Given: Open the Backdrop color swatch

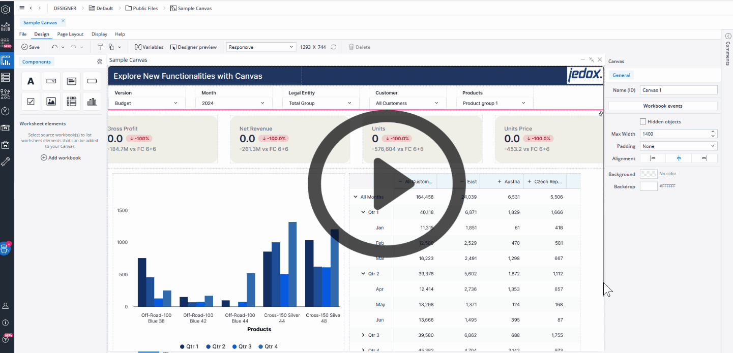Looking at the screenshot, I should coord(648,186).
